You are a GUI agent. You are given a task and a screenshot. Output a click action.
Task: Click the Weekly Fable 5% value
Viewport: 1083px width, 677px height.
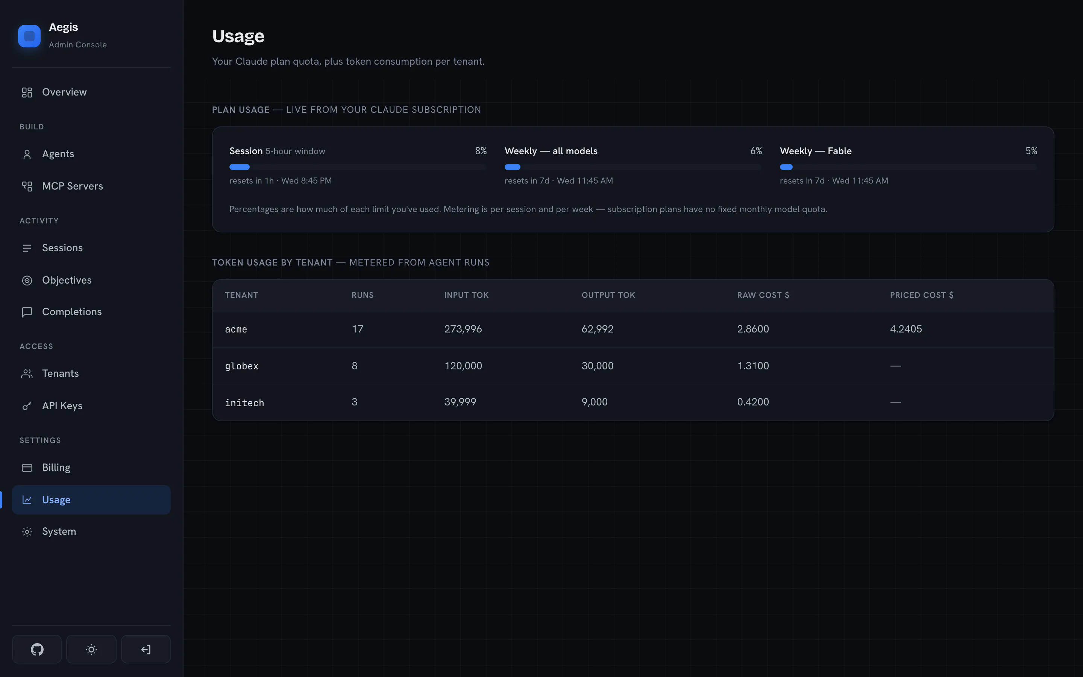click(x=1031, y=151)
